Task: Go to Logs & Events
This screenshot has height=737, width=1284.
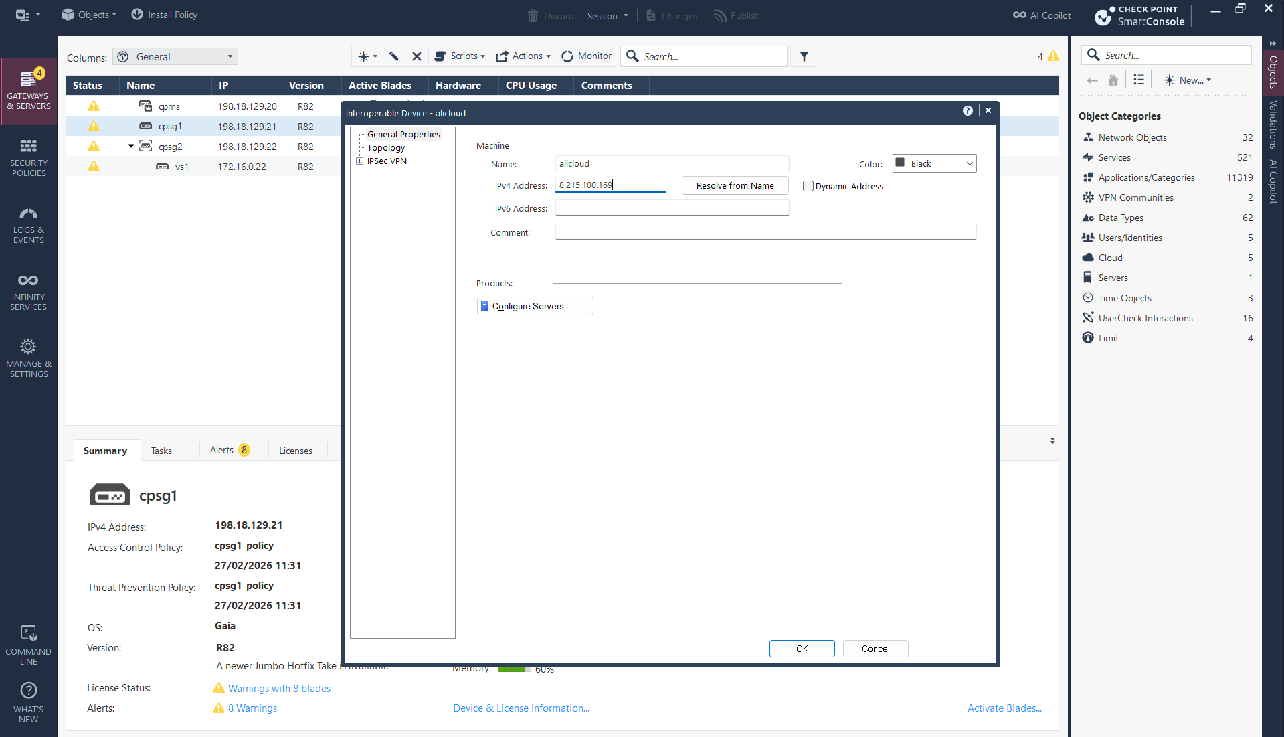Action: [x=28, y=225]
